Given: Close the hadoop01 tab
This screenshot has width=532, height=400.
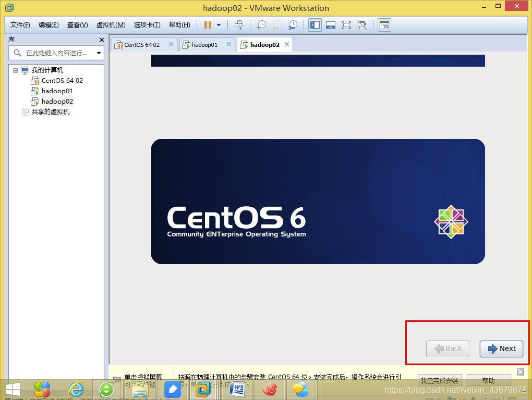Looking at the screenshot, I should (229, 44).
